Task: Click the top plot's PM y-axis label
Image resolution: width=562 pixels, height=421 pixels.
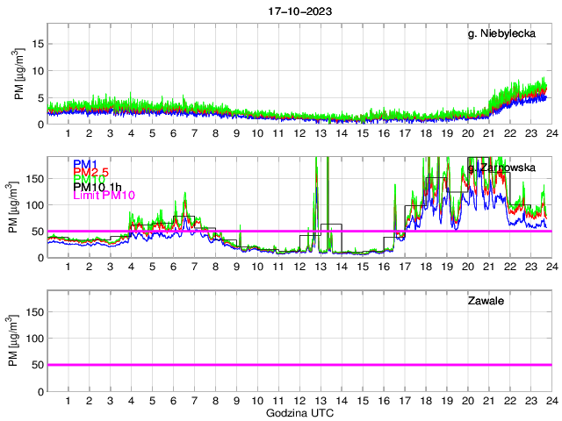Action: (x=20, y=70)
